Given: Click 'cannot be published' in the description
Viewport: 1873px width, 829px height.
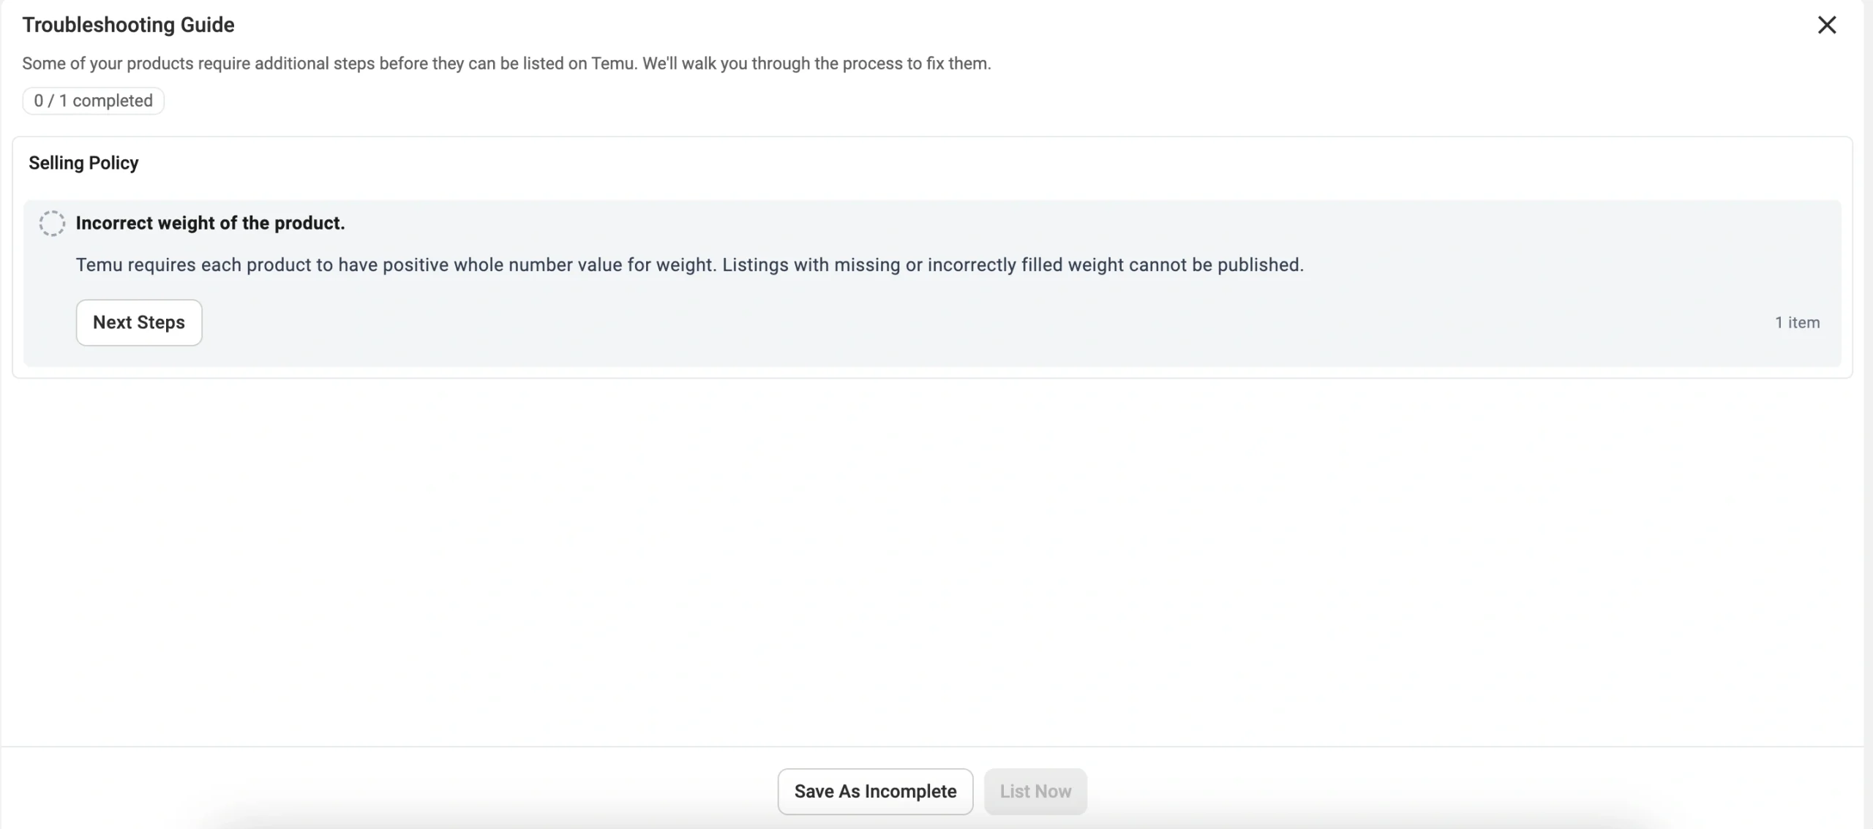Looking at the screenshot, I should point(1216,265).
